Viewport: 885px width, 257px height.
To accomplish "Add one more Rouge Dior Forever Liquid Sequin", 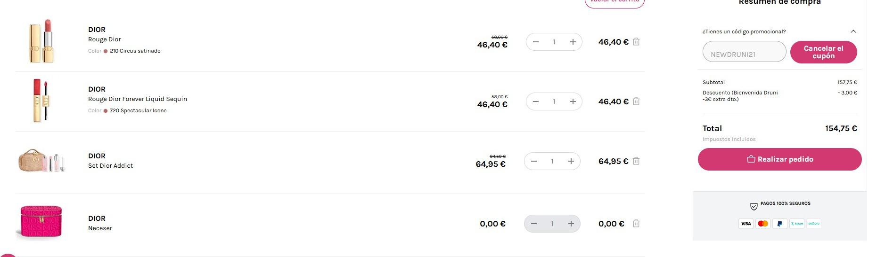I will coord(573,101).
